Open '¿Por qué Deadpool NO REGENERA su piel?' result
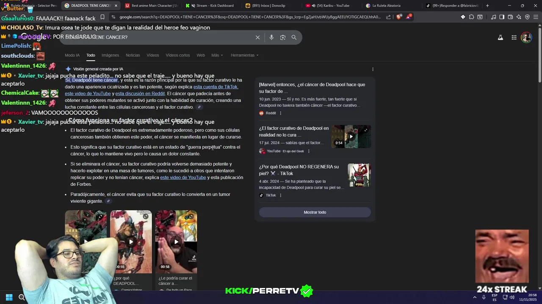The width and height of the screenshot is (542, 304). click(x=299, y=170)
